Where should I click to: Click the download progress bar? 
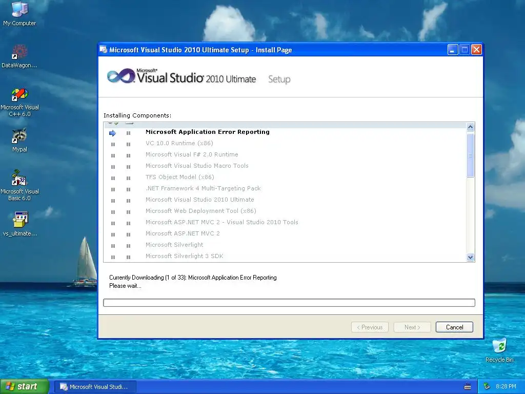click(x=289, y=303)
